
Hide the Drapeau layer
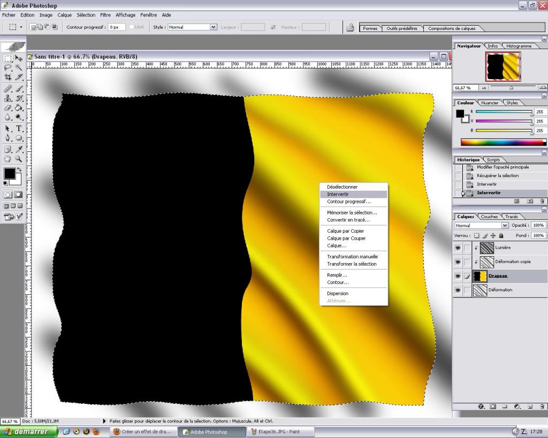click(x=458, y=276)
